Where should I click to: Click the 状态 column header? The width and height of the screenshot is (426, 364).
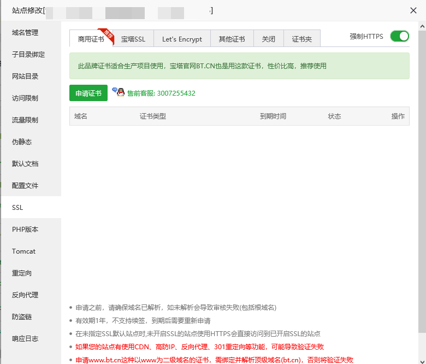pyautogui.click(x=334, y=116)
